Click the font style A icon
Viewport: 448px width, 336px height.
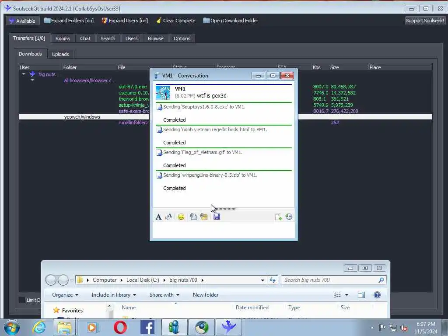158,217
